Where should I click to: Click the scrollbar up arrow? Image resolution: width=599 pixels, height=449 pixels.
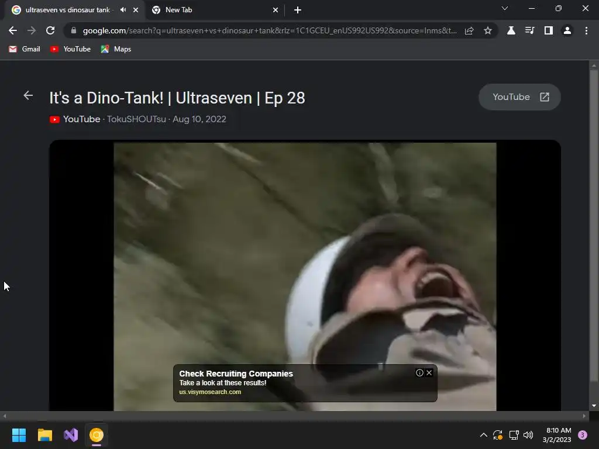click(x=594, y=65)
